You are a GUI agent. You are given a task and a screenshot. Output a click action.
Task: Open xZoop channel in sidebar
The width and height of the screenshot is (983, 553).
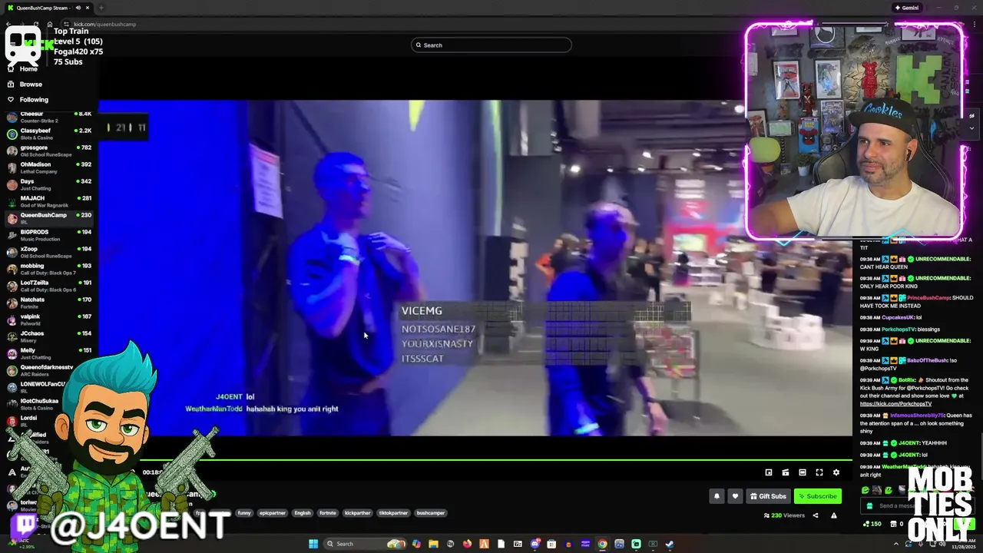tap(48, 252)
